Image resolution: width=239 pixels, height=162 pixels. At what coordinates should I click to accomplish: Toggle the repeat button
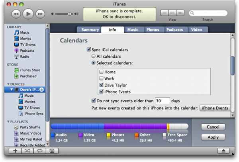tap(40, 151)
